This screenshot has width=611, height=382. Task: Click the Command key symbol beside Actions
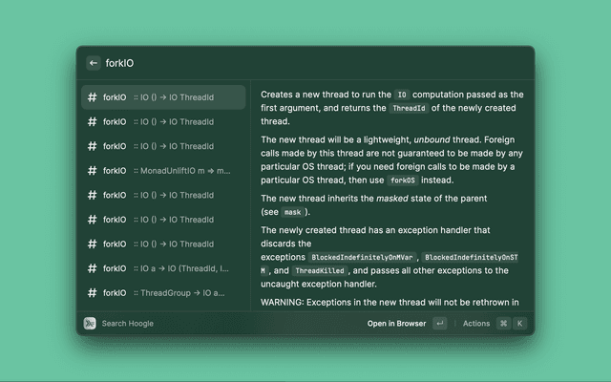[503, 323]
